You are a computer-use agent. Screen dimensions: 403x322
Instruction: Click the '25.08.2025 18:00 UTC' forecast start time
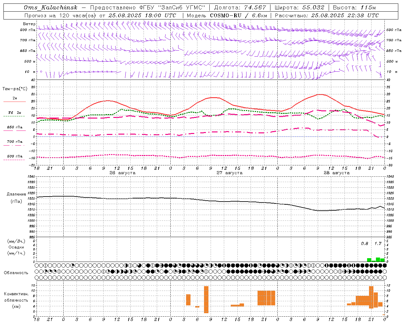pyautogui.click(x=142, y=15)
